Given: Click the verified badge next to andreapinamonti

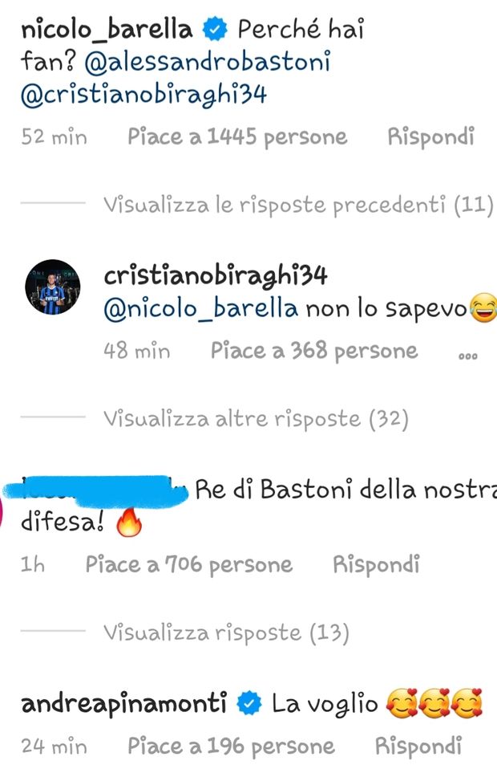Looking at the screenshot, I should [249, 704].
